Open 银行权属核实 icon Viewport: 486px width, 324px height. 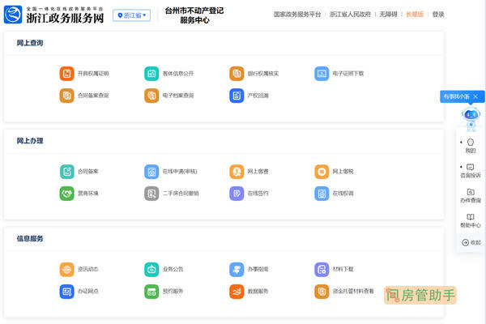pos(237,74)
